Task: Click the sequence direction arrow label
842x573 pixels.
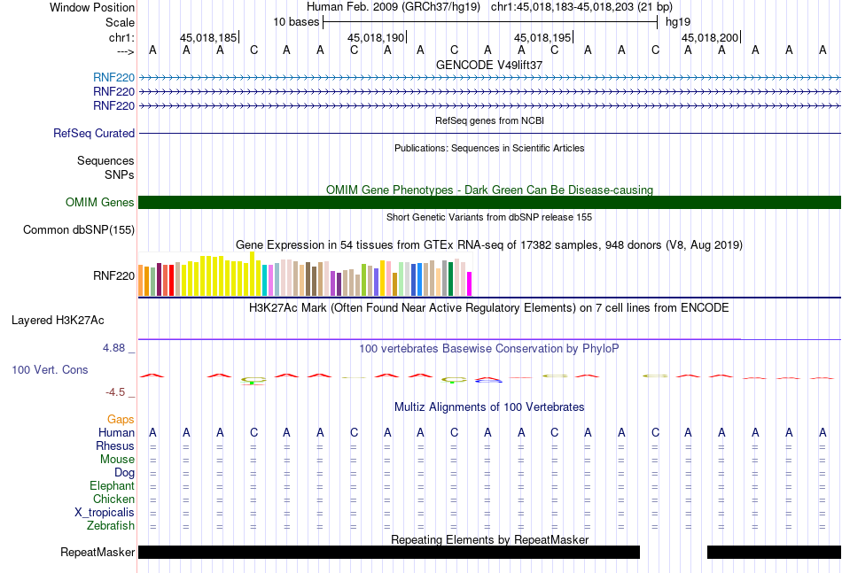Action: [x=126, y=51]
